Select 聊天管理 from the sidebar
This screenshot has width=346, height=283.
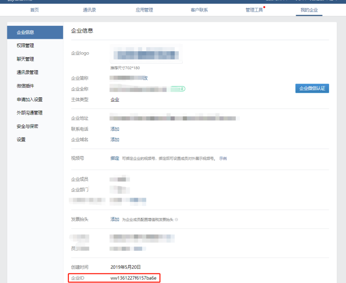coord(25,59)
